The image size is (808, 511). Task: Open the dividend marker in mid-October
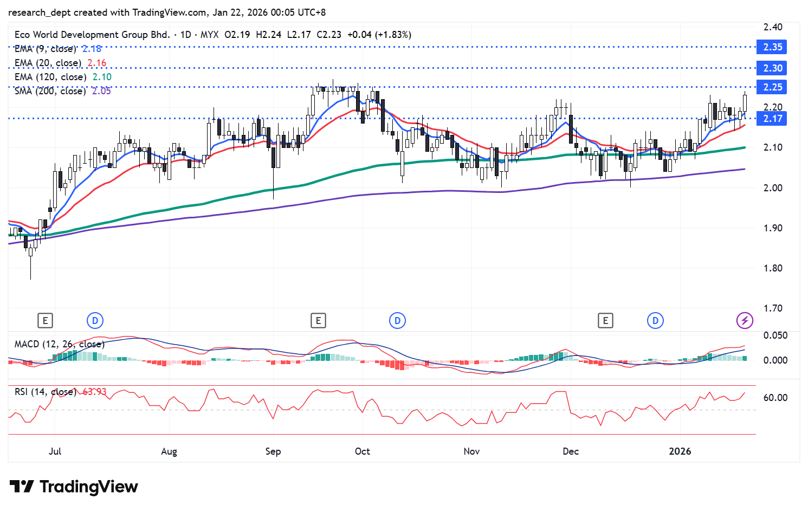pos(397,321)
